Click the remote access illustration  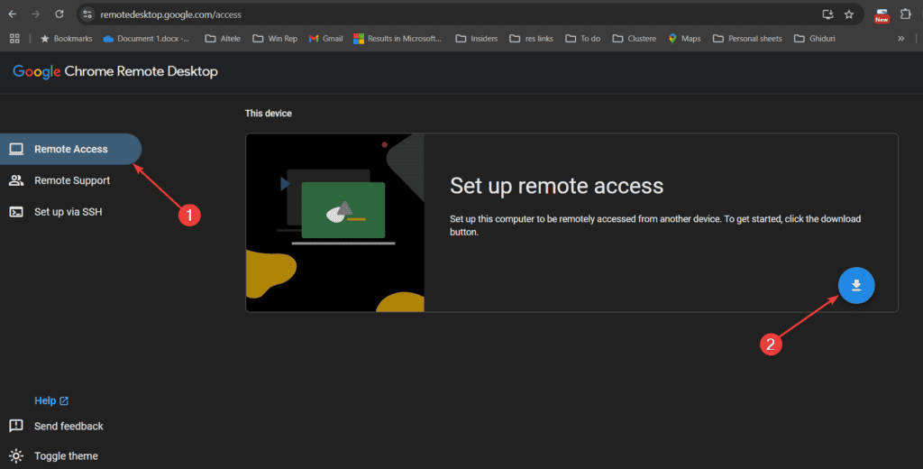click(335, 223)
